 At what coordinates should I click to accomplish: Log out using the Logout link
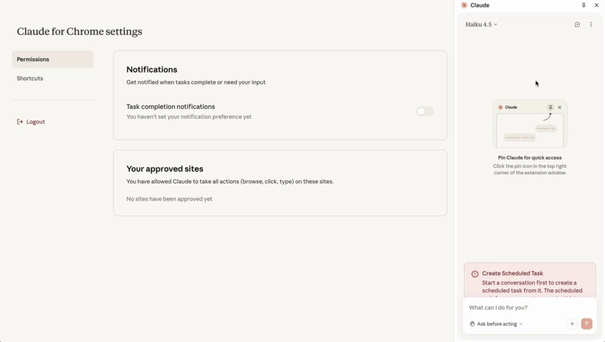pyautogui.click(x=35, y=122)
